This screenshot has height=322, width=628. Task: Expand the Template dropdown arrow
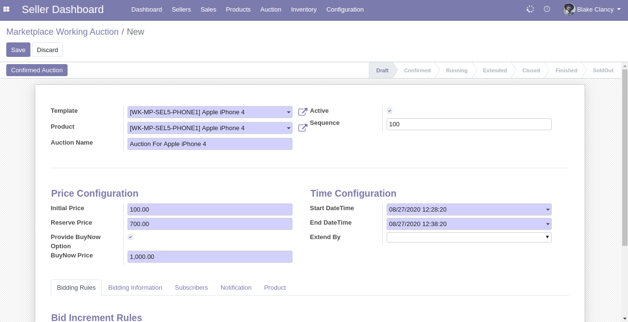click(289, 112)
